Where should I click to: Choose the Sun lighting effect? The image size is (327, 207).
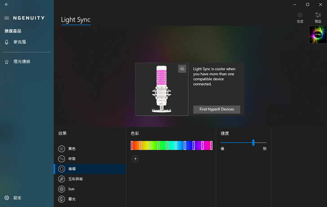[71, 189]
